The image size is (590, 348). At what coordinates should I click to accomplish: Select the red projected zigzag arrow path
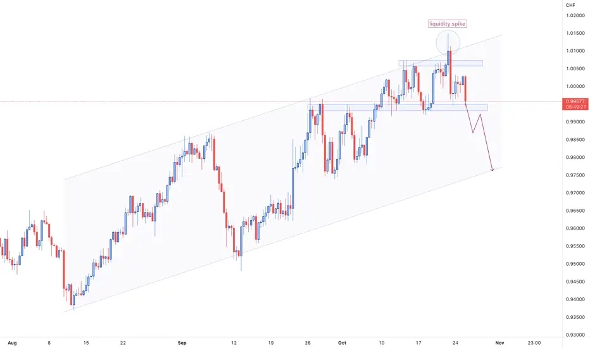pos(479,137)
